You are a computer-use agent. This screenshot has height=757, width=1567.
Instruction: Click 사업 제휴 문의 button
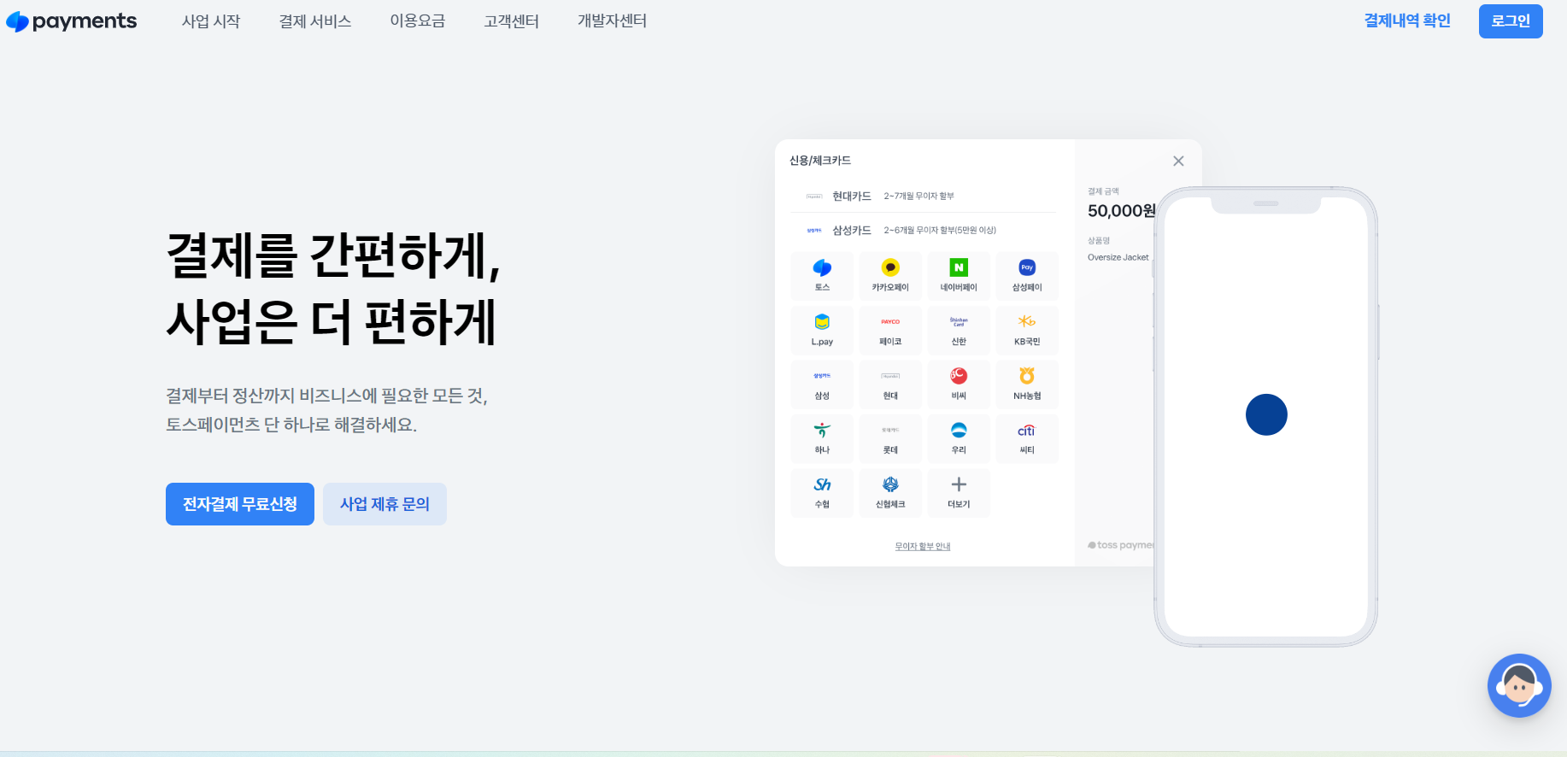pos(384,504)
